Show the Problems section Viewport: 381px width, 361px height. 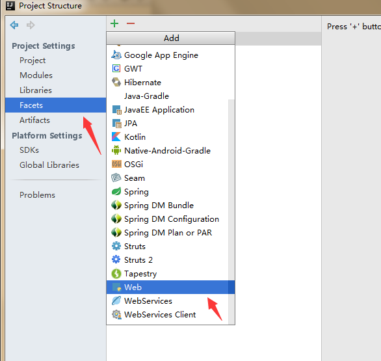pyautogui.click(x=56, y=194)
